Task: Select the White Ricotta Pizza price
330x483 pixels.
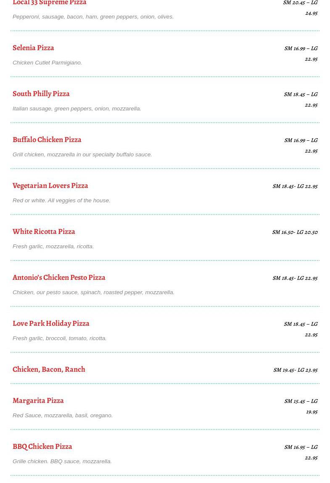Action: tap(295, 232)
